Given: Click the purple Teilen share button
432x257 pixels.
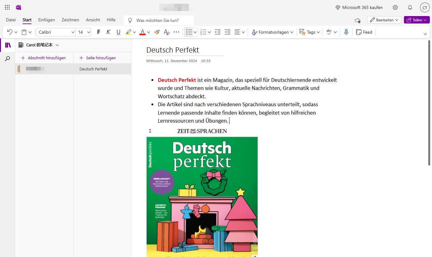Looking at the screenshot, I should pyautogui.click(x=417, y=20).
